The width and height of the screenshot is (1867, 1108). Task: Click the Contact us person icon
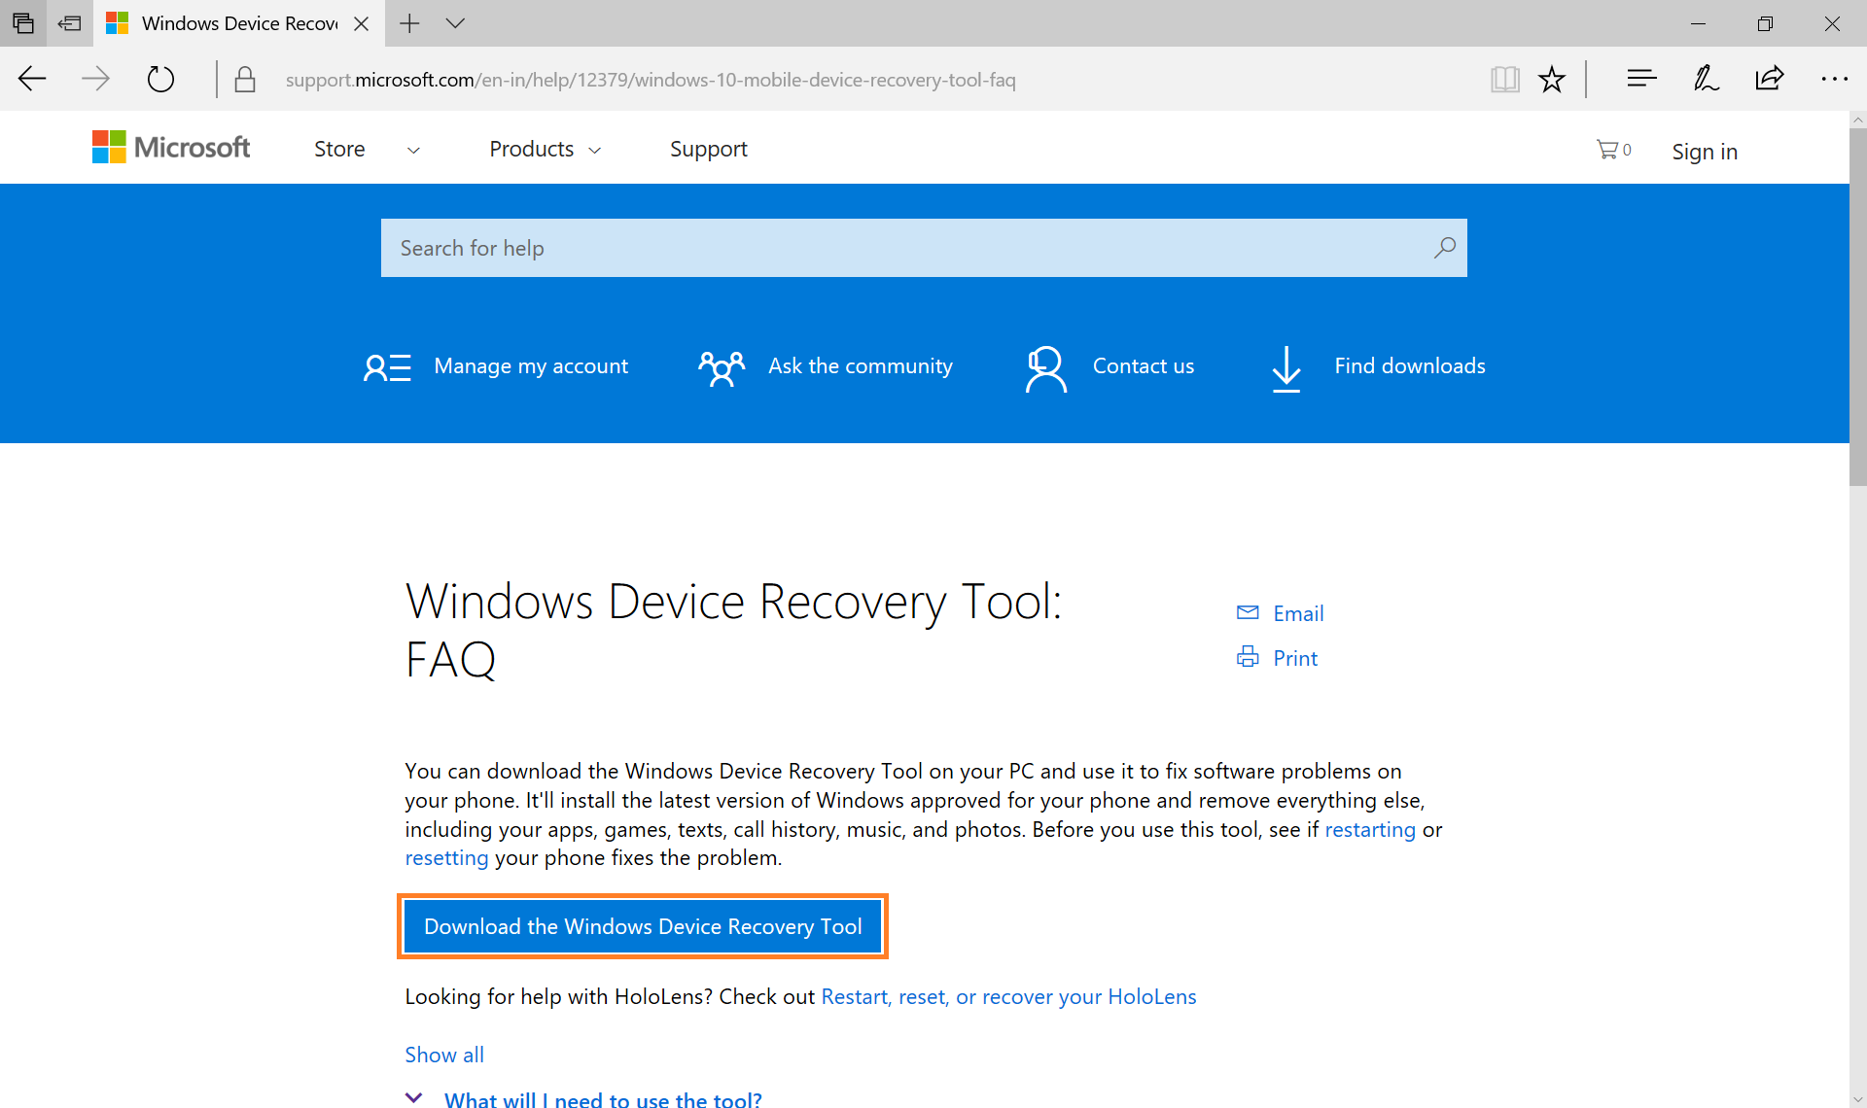(x=1046, y=368)
